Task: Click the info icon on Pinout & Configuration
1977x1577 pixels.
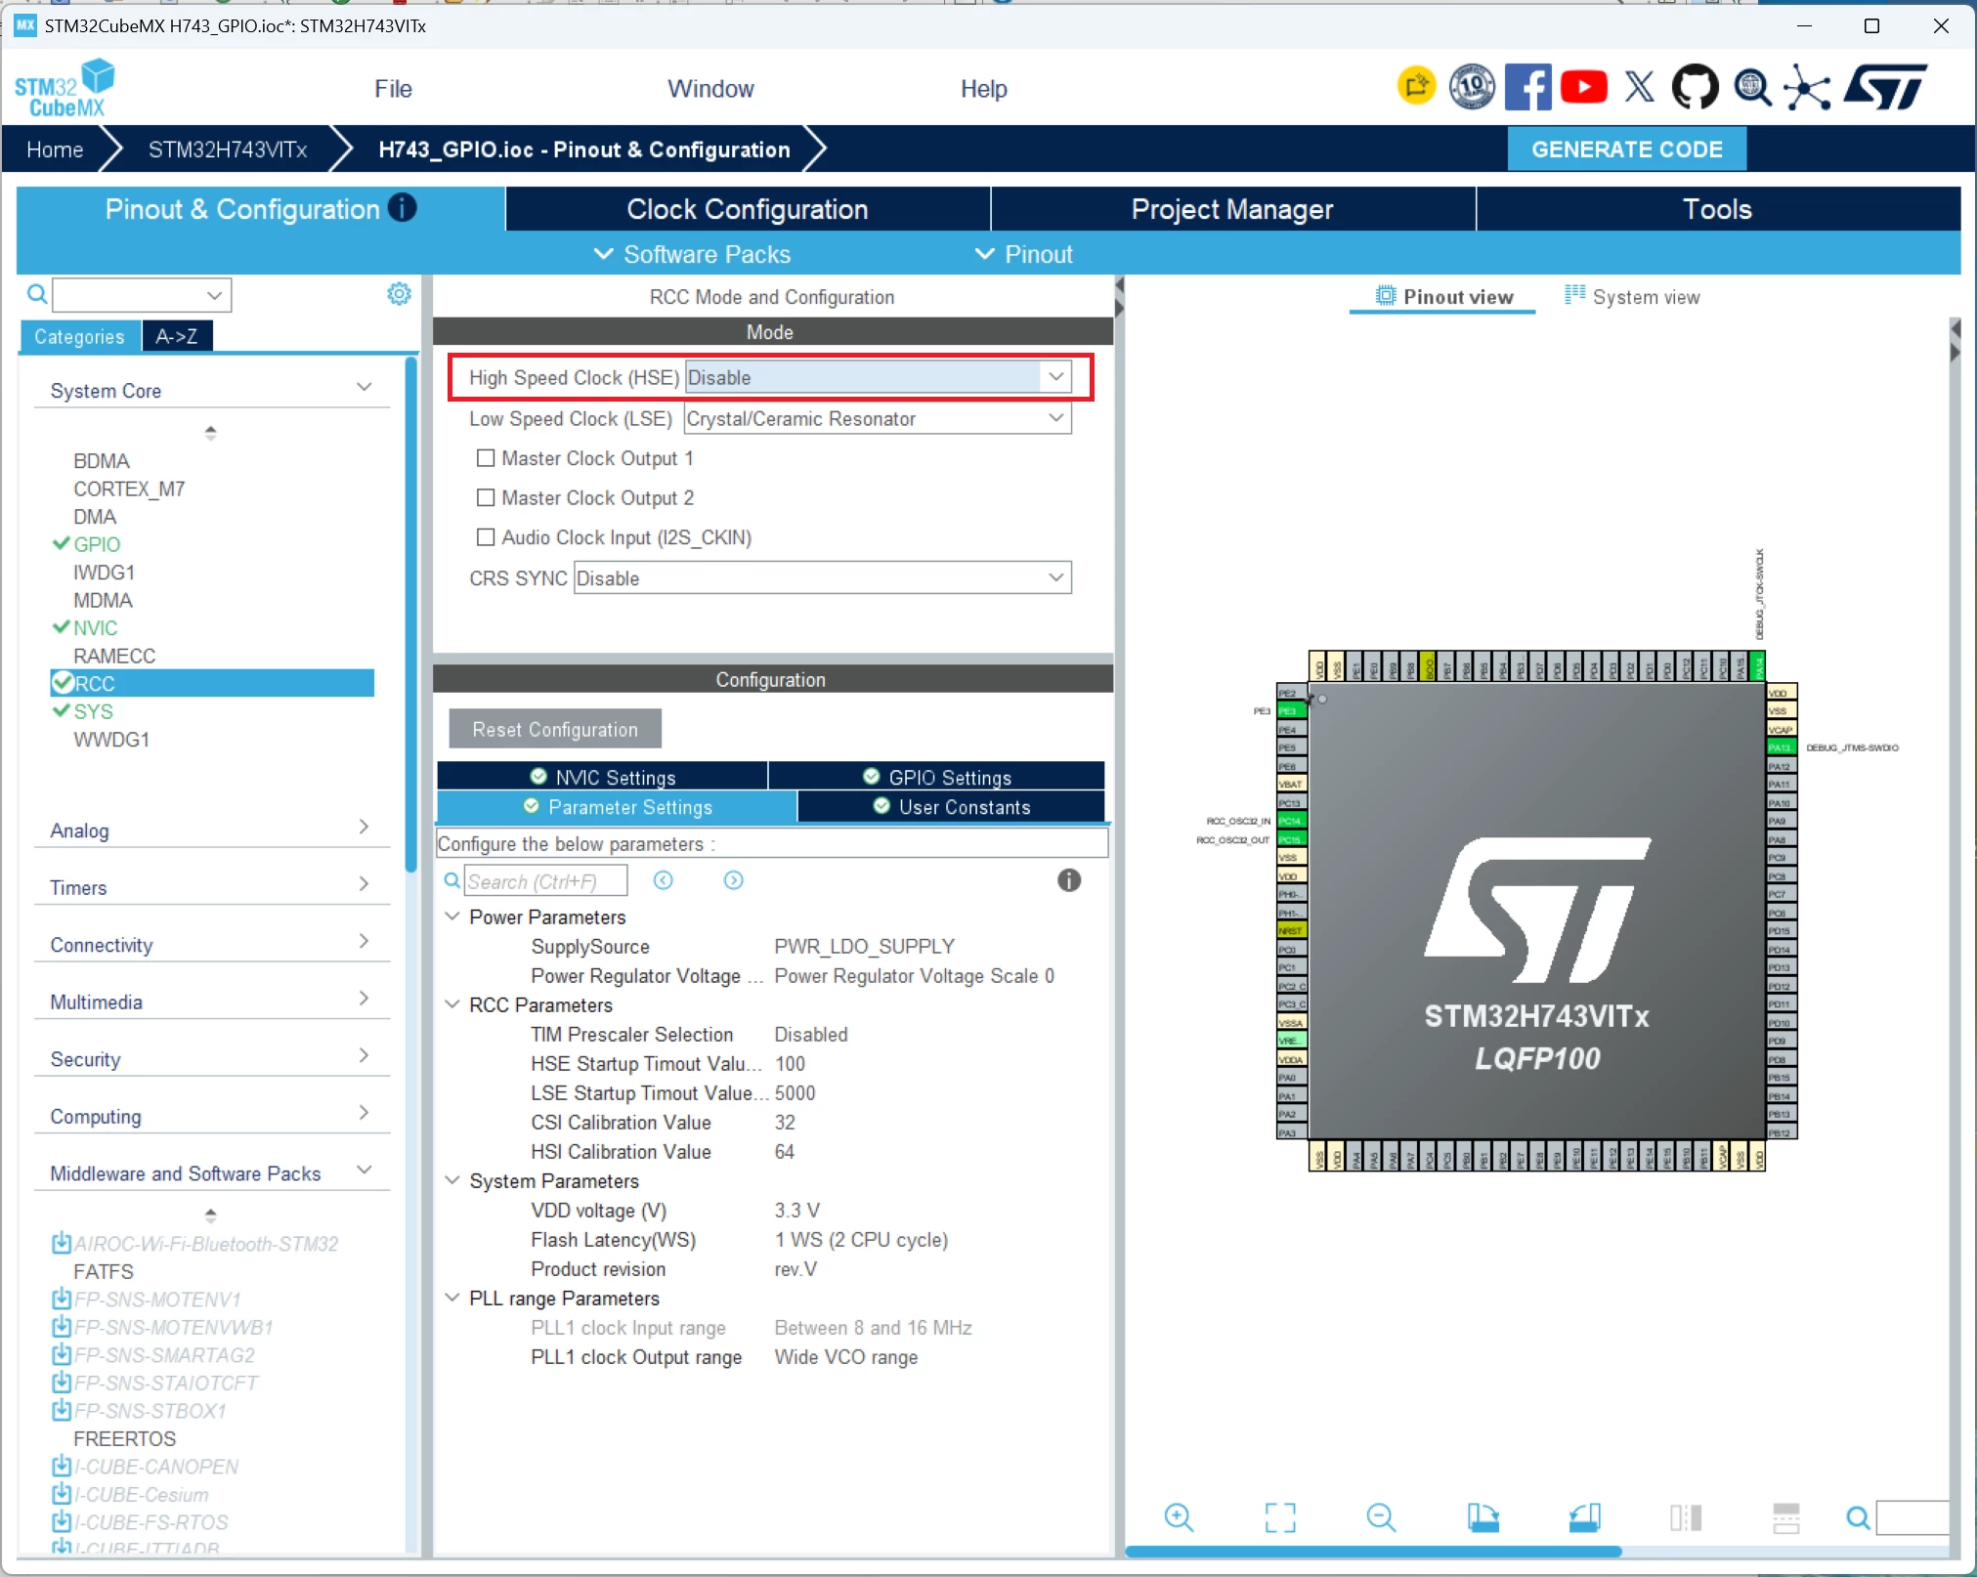Action: pyautogui.click(x=402, y=208)
